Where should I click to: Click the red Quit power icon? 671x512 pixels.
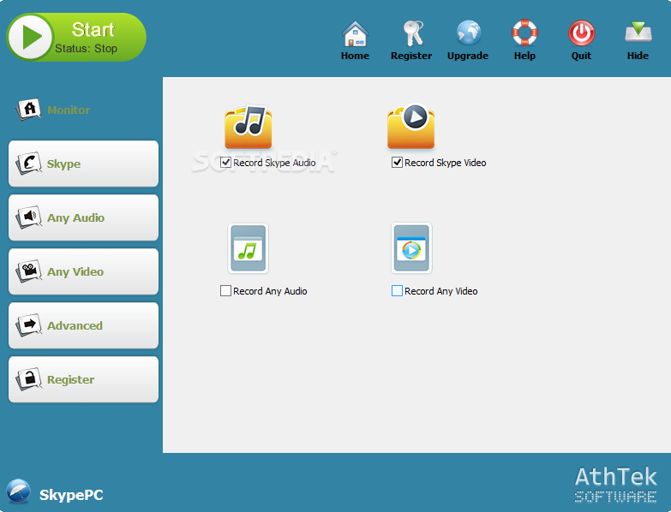point(581,40)
